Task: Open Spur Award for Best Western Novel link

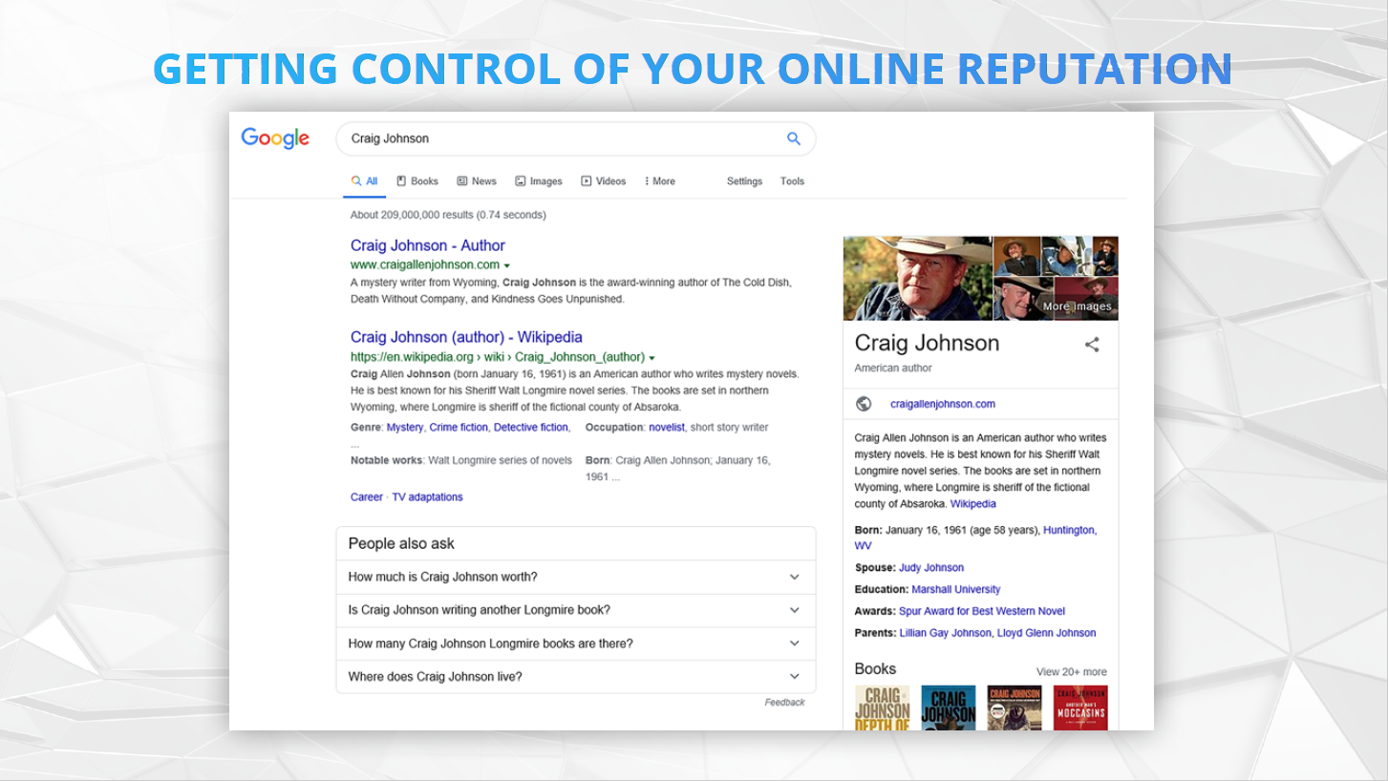Action: [982, 611]
